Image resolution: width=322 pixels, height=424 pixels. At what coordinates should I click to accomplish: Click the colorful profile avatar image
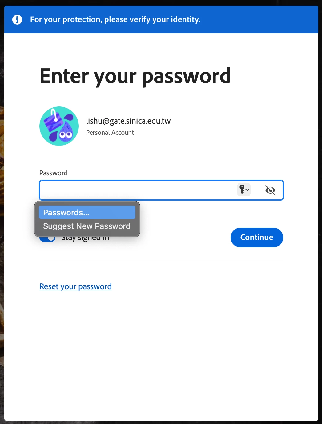pos(59,126)
